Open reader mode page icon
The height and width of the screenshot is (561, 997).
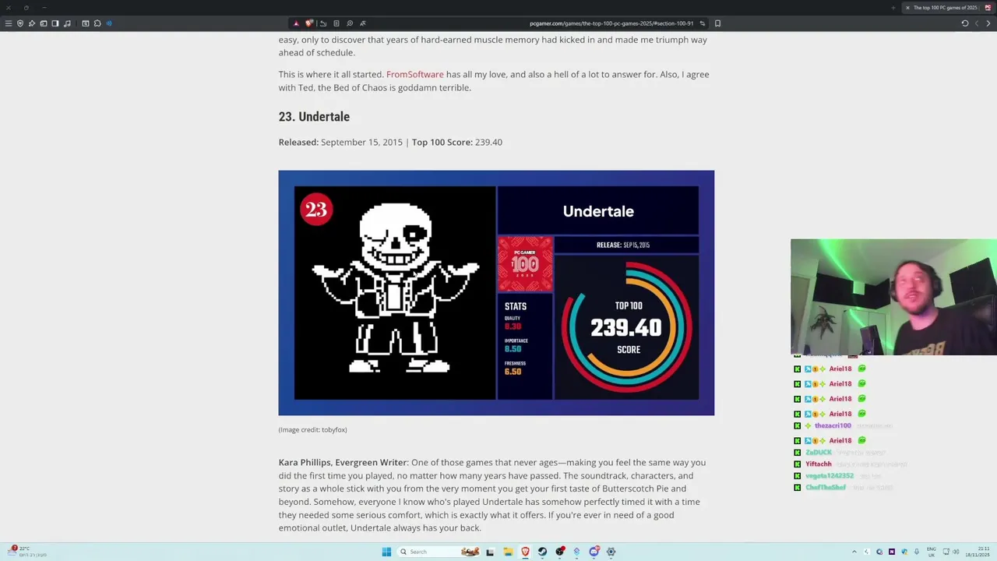tap(336, 23)
